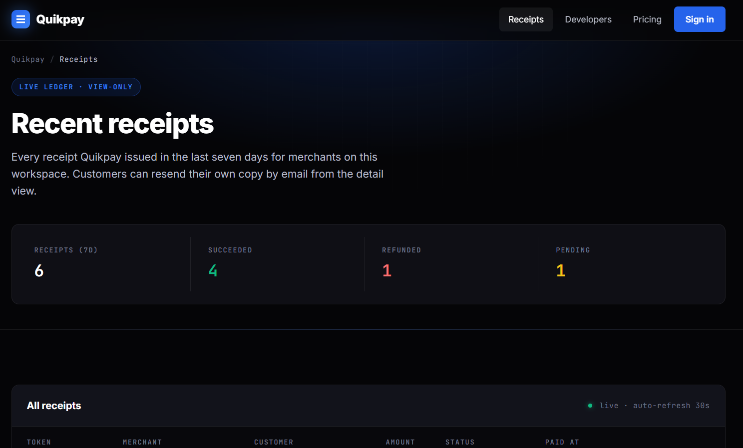Screen dimensions: 743x448
Task: Open the Receipts nav tab
Action: [526, 19]
